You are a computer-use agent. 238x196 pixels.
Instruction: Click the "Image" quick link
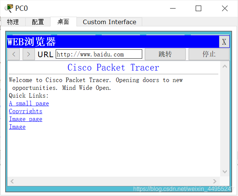(x=17, y=127)
